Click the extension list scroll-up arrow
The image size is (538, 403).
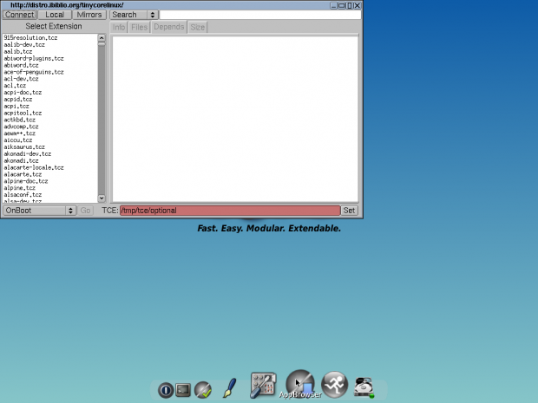point(102,37)
